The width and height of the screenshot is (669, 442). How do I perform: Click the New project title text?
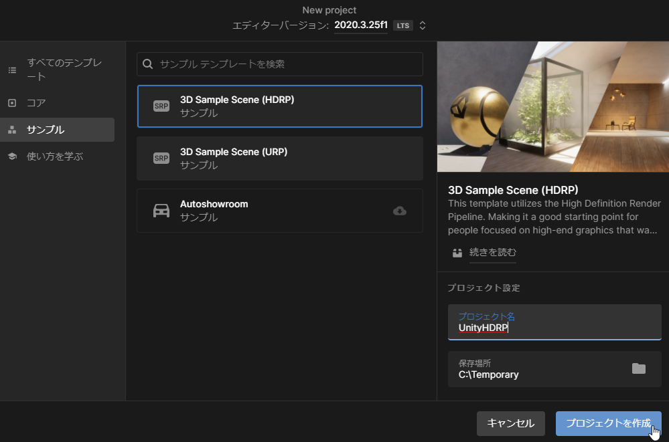coord(329,10)
